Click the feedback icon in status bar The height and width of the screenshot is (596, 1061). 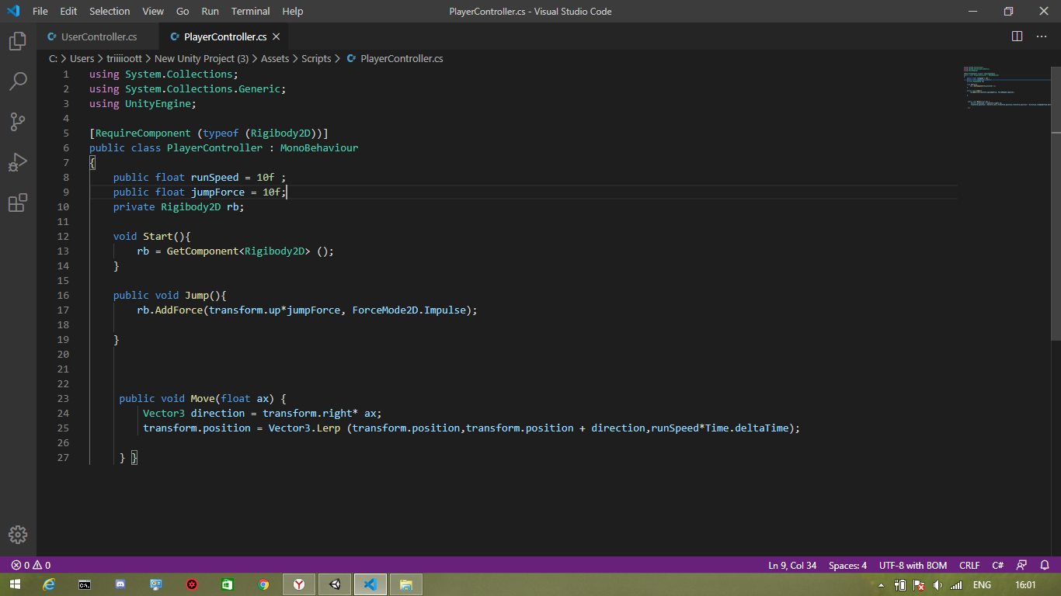pyautogui.click(x=1022, y=566)
